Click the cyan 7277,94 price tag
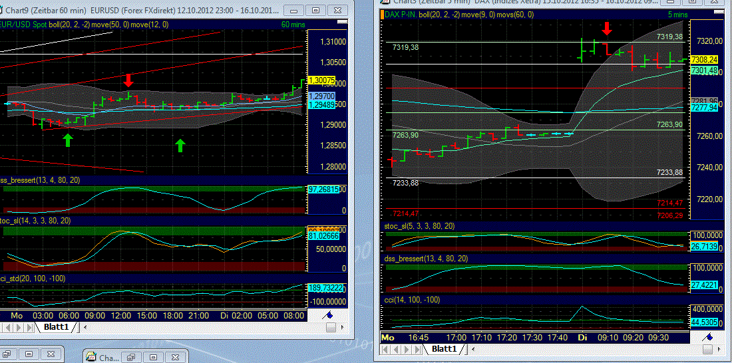The height and width of the screenshot is (363, 732). point(705,108)
